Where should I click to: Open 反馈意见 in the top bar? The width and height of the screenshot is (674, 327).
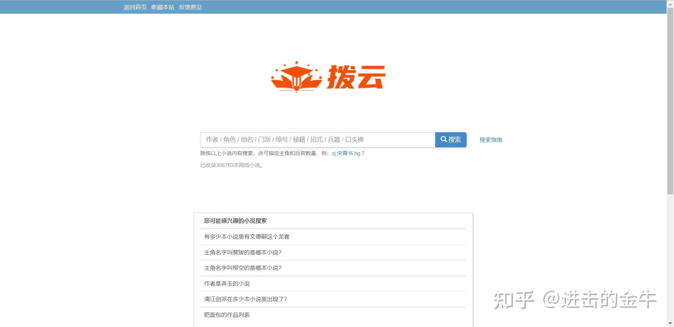tap(190, 7)
